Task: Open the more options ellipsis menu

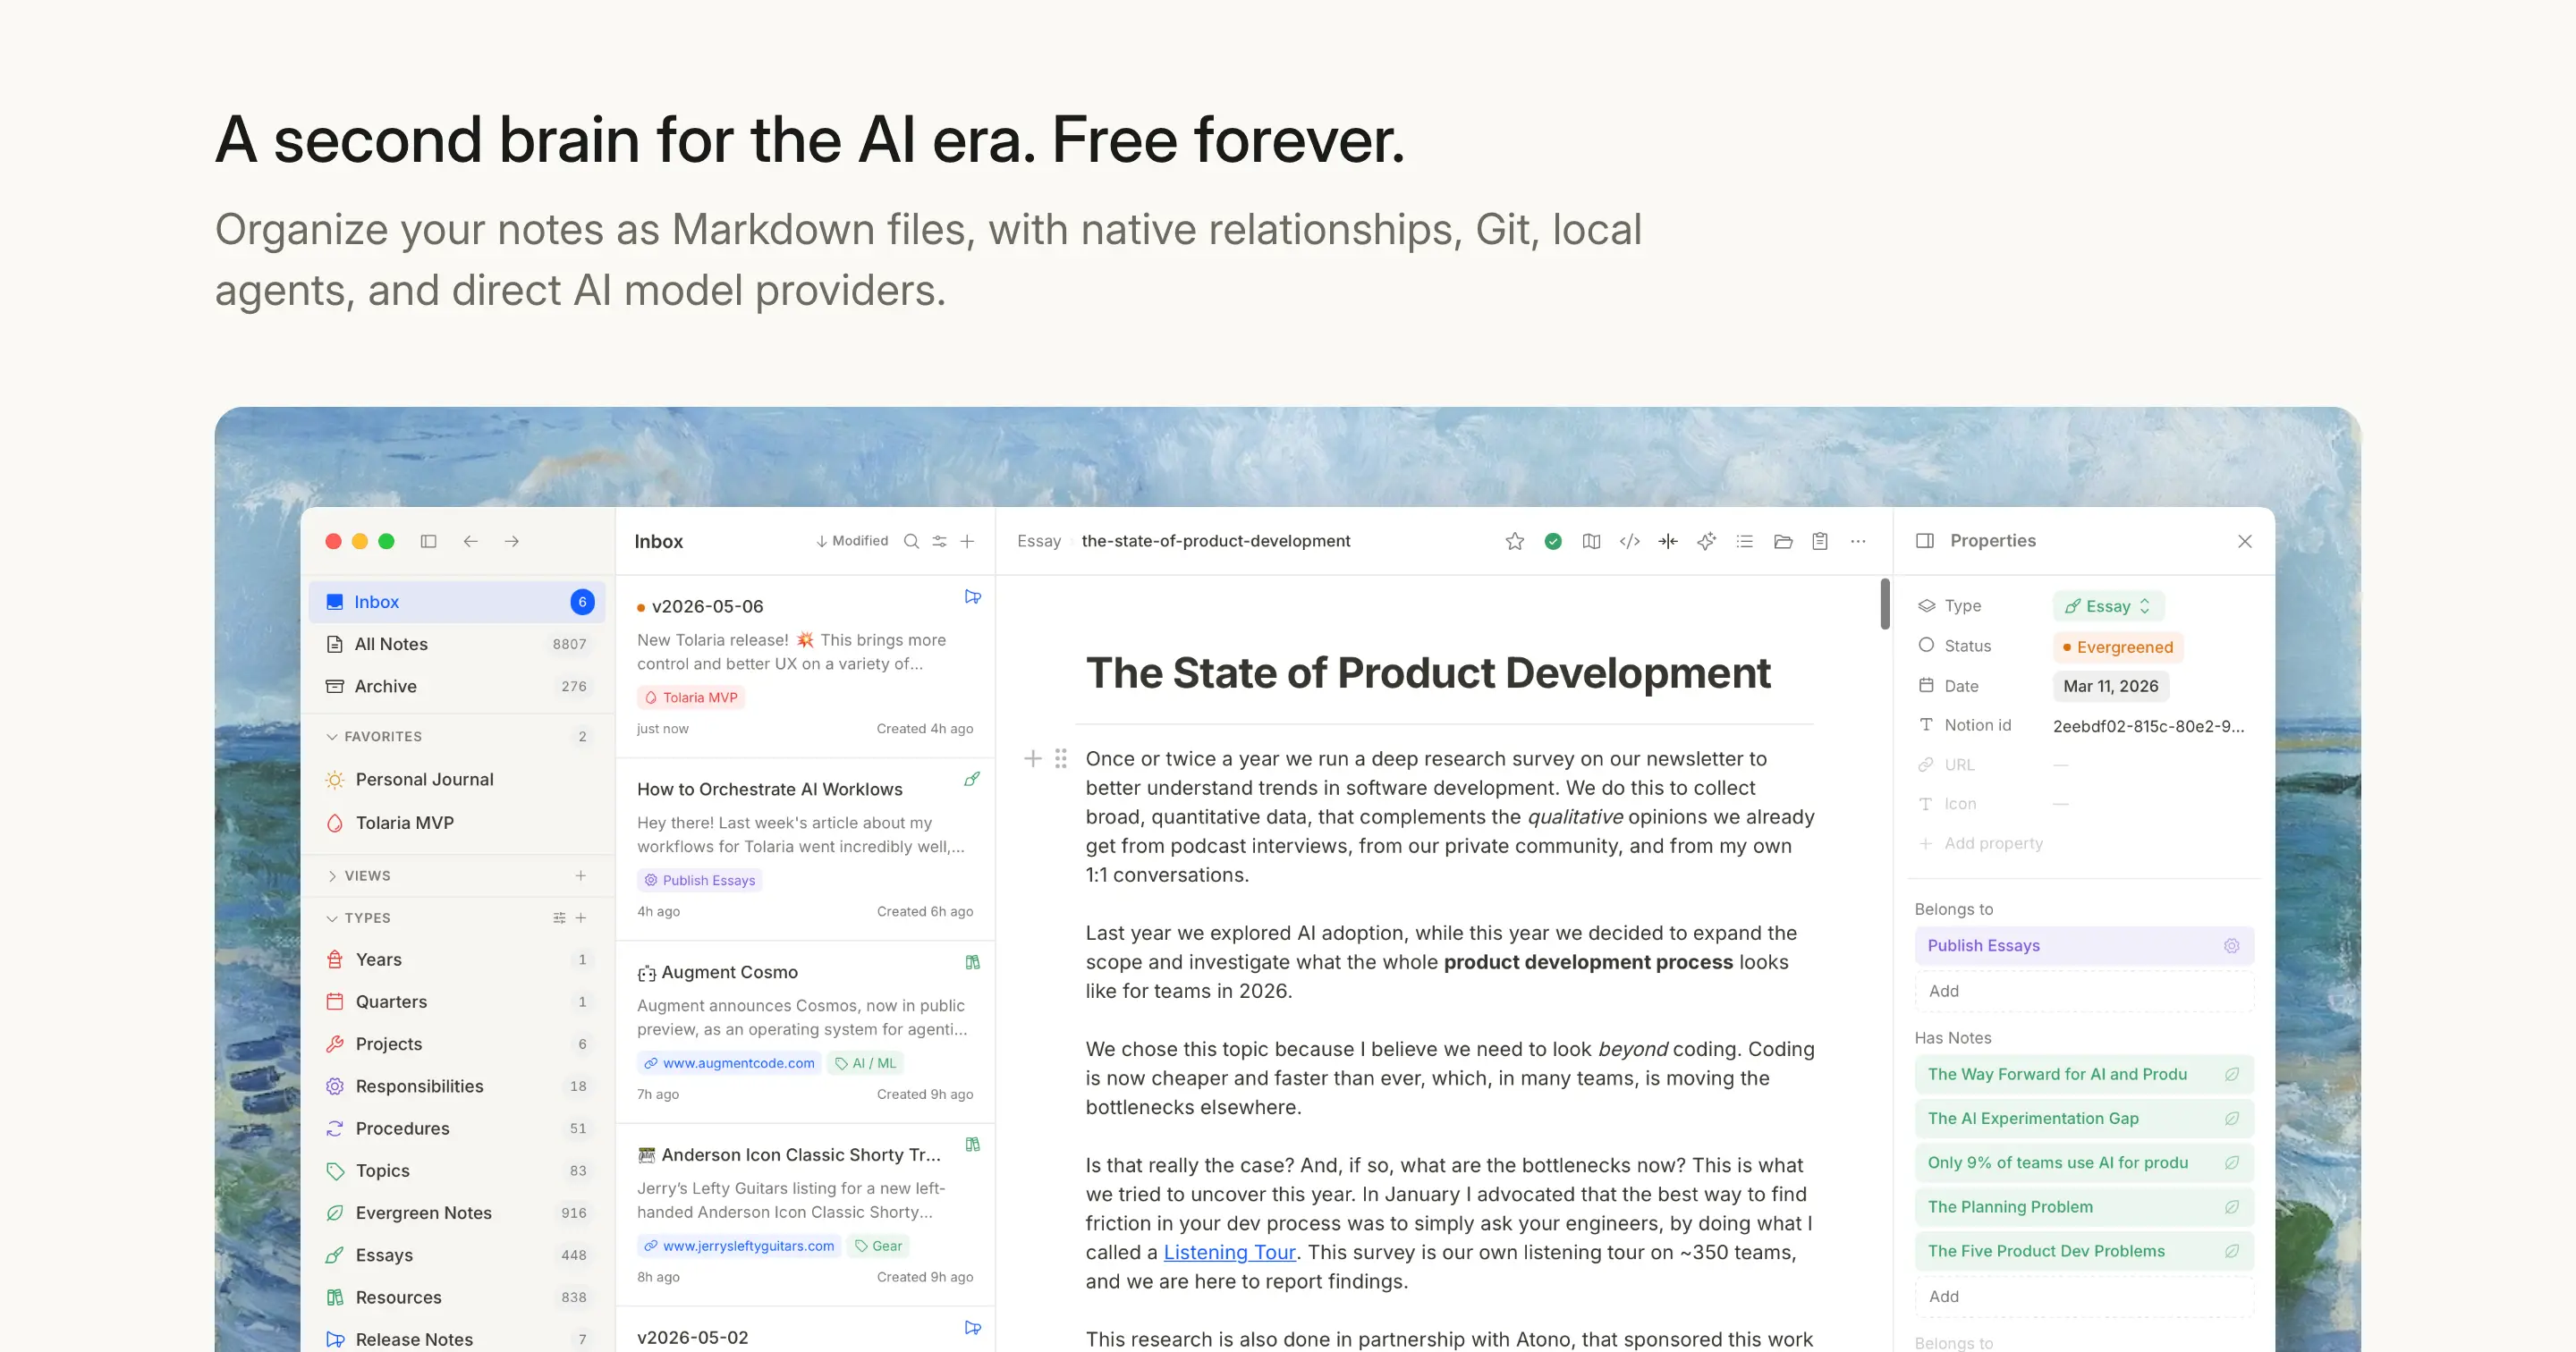Action: pyautogui.click(x=1858, y=541)
